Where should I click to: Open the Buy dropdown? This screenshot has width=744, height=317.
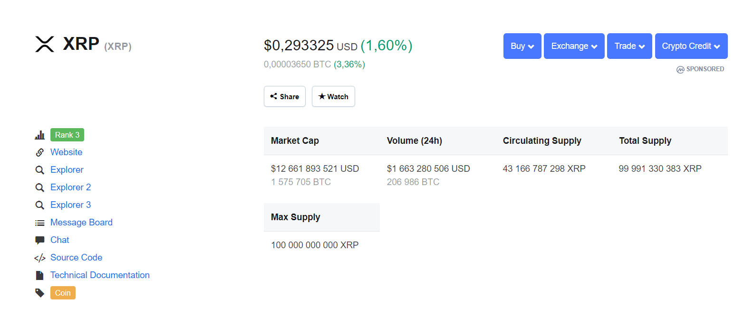pyautogui.click(x=522, y=46)
